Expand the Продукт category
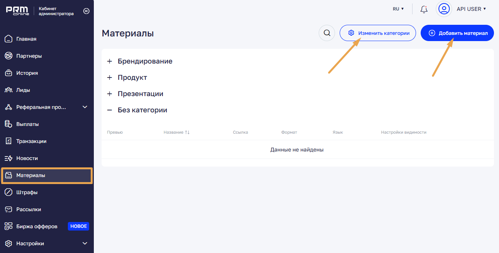 click(x=109, y=78)
